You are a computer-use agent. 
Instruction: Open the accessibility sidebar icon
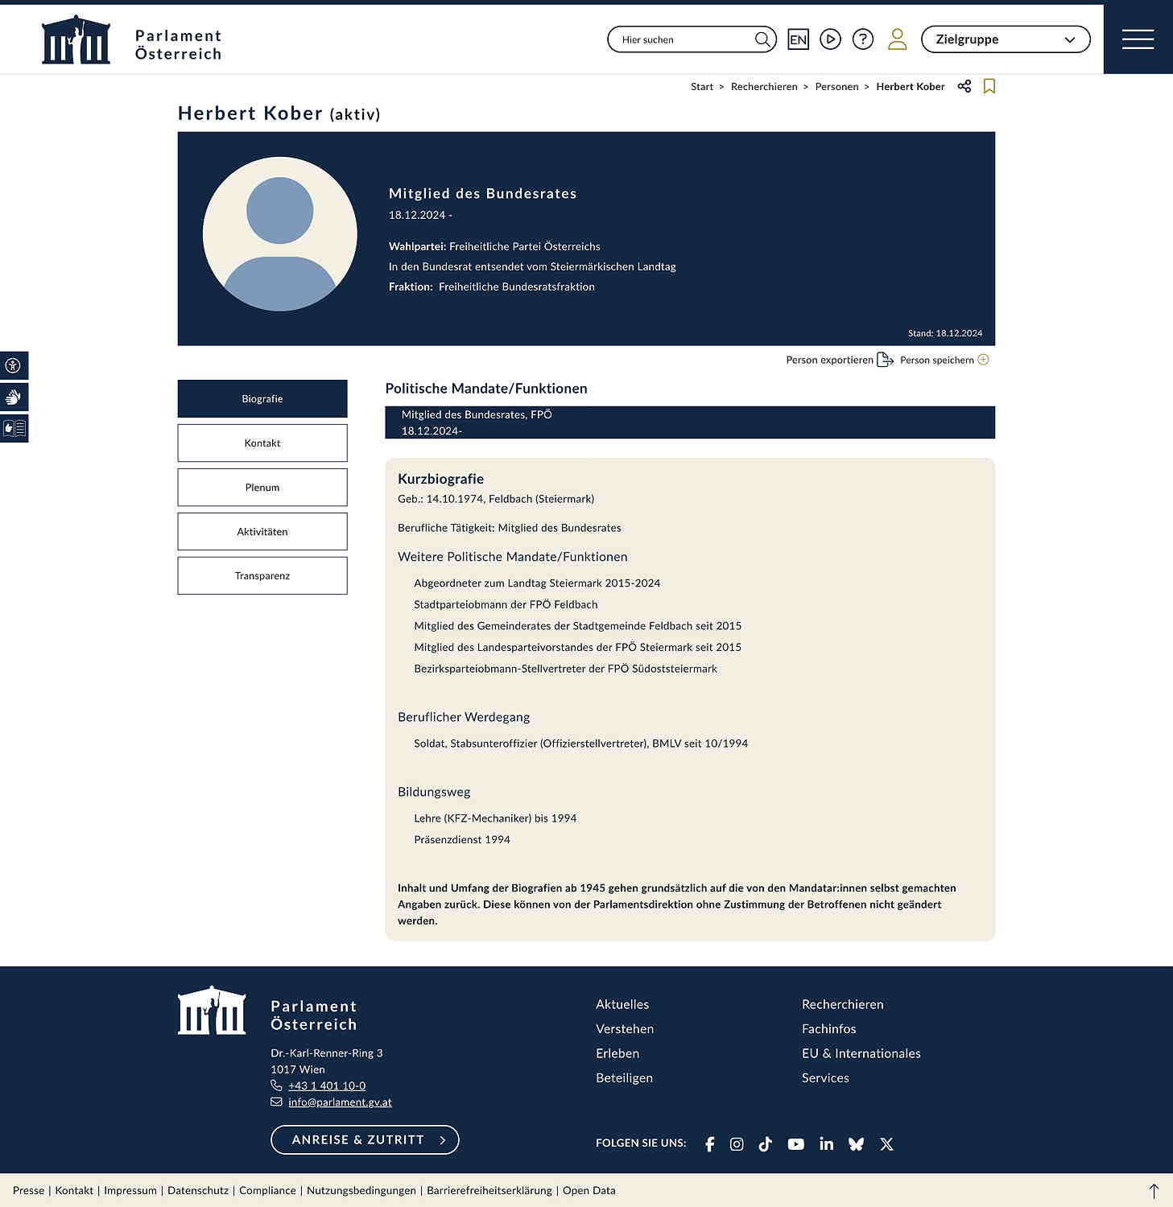(14, 365)
